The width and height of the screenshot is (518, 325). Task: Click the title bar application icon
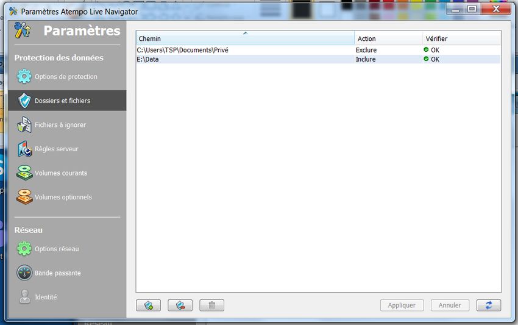tap(13, 11)
